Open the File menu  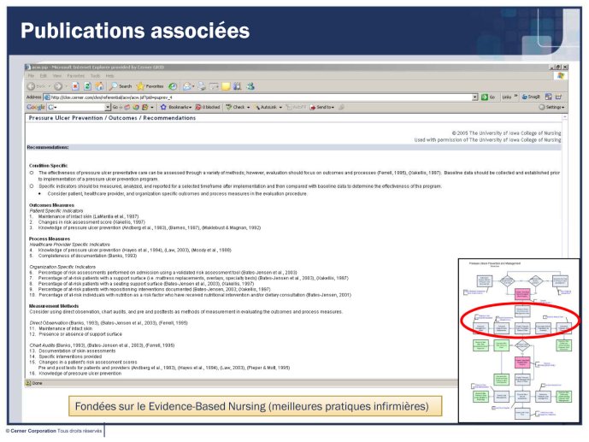(31, 75)
